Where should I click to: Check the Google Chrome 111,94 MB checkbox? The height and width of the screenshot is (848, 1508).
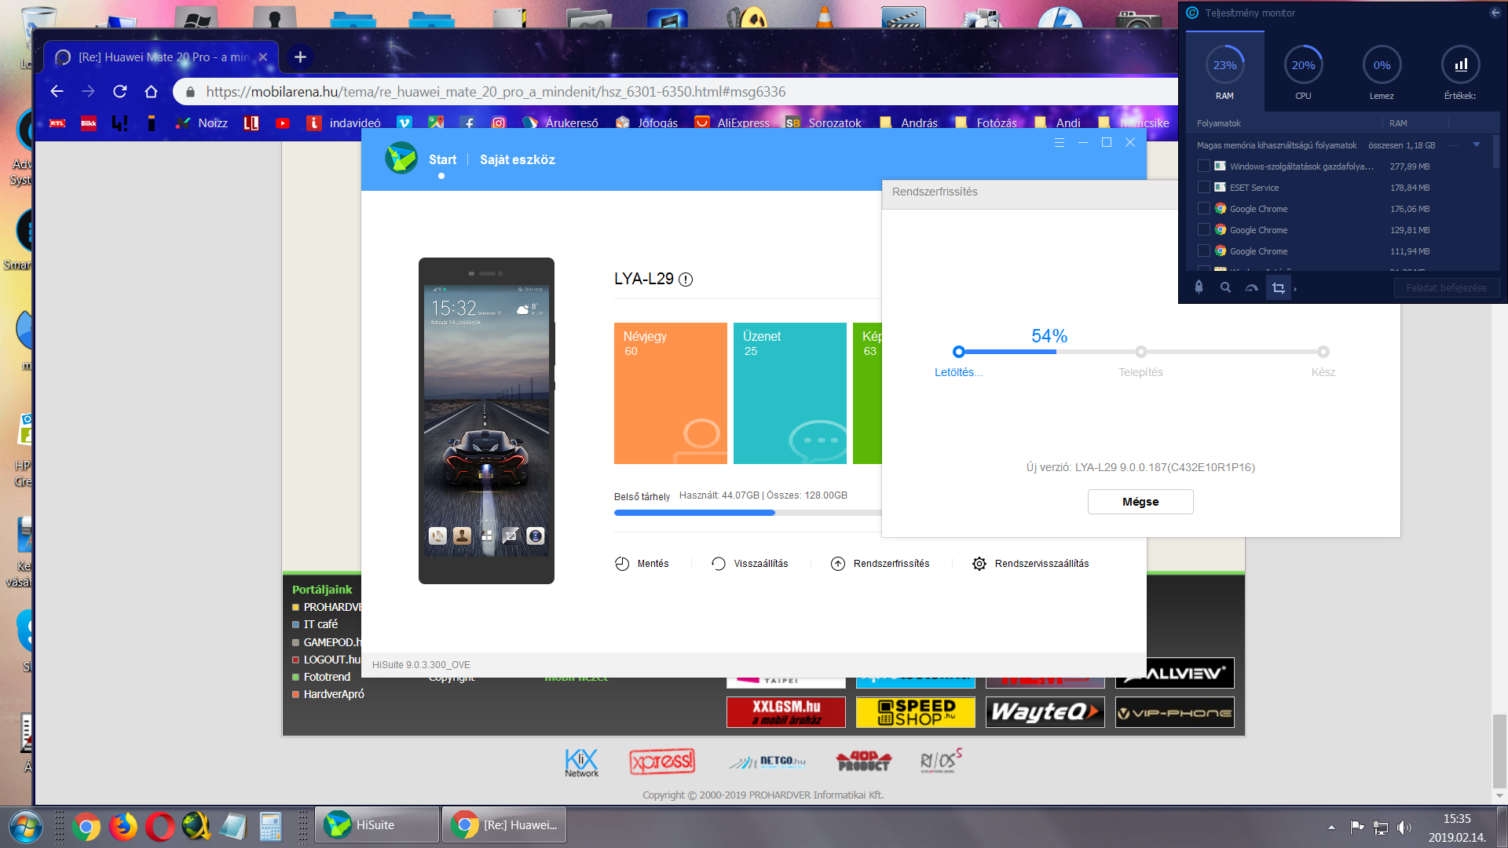(1204, 251)
